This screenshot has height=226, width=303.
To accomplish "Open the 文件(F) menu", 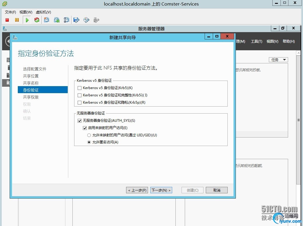I will pos(10,12).
